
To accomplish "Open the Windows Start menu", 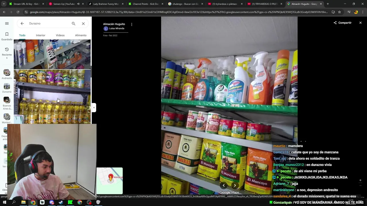I will pos(4,202).
